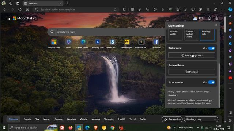Open Collections icon in toolbar

coord(148,9)
